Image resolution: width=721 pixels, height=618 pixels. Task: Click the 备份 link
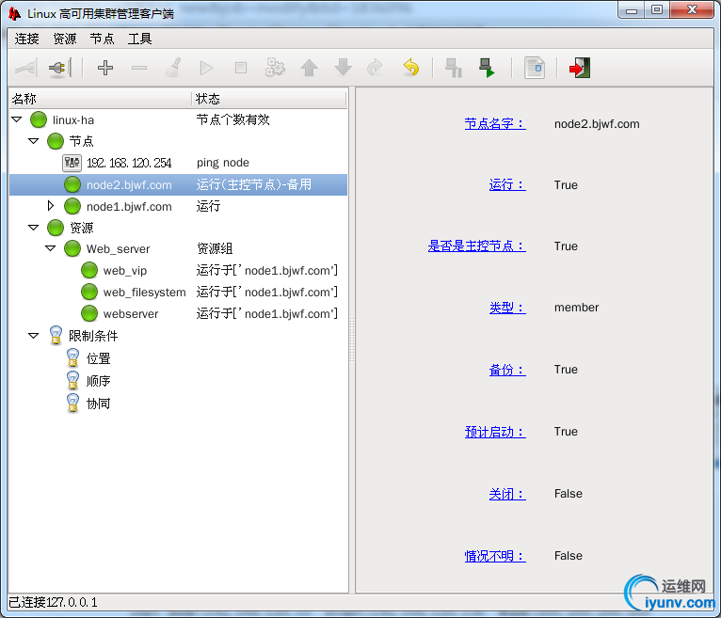point(507,370)
